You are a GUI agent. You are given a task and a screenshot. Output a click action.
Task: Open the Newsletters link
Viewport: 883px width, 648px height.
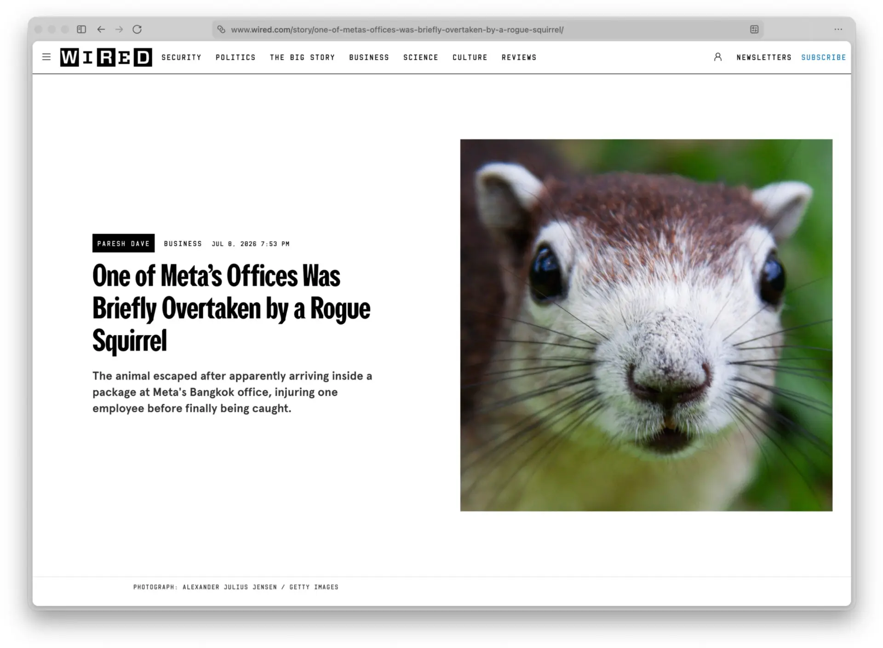click(764, 58)
